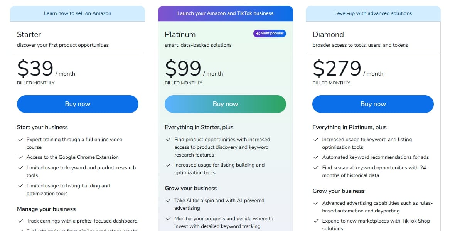Click Buy now on the Starter plan
The height and width of the screenshot is (231, 450).
click(78, 104)
